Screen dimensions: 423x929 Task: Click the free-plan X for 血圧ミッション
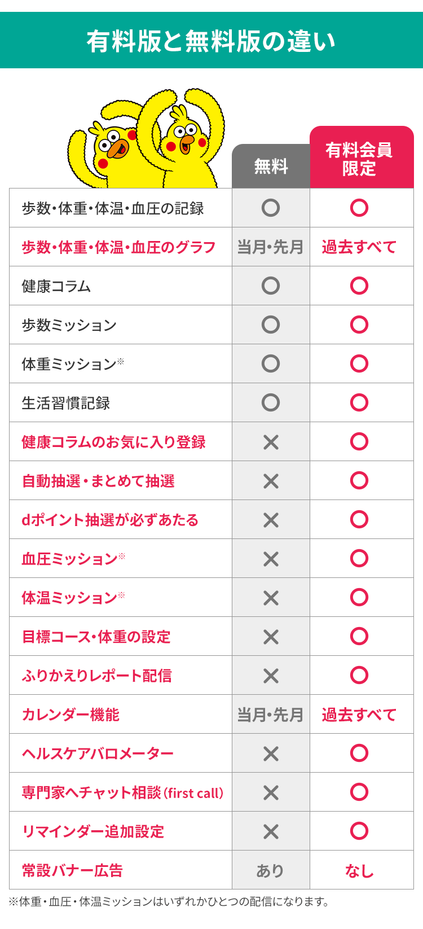point(271,559)
